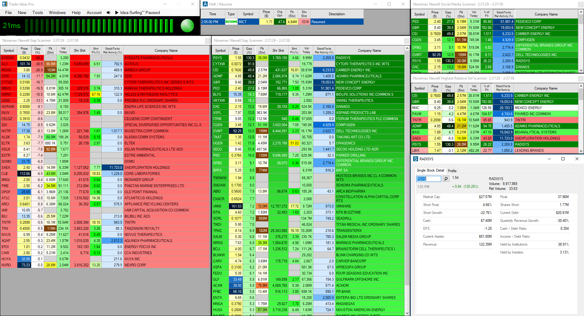Select EYEGW row in left Gap Scanner
The image size is (584, 316).
click(x=105, y=58)
